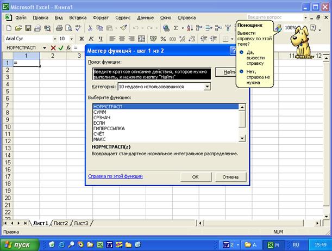Click the fx insert function icon
The image size is (332, 251).
[x=68, y=48]
